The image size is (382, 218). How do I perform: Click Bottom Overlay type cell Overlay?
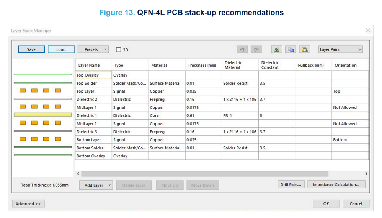coord(130,156)
